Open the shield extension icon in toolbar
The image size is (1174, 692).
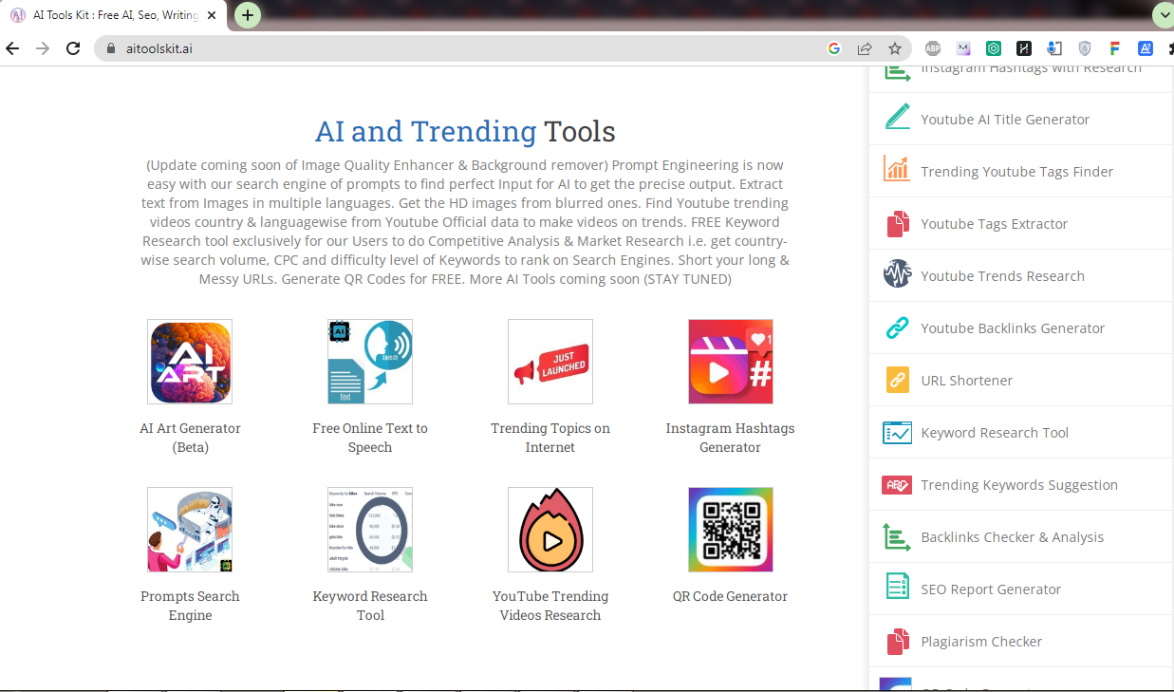[1085, 48]
